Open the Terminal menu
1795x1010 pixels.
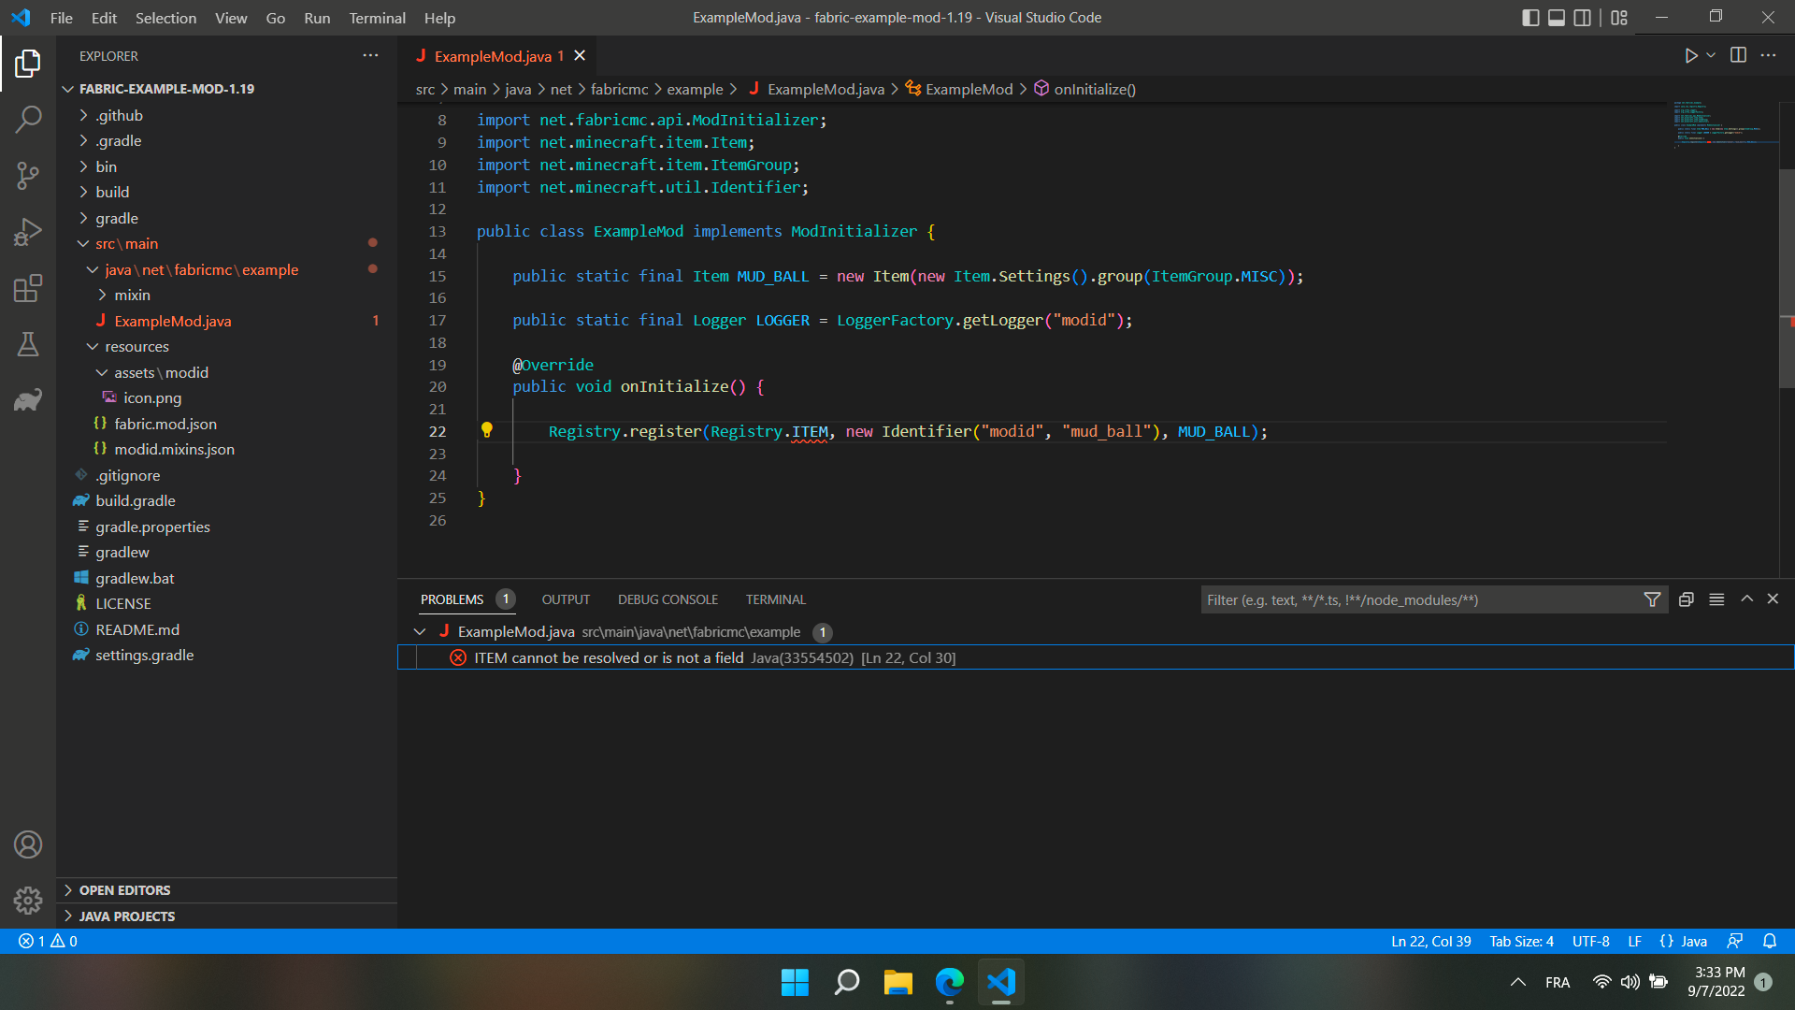377,18
